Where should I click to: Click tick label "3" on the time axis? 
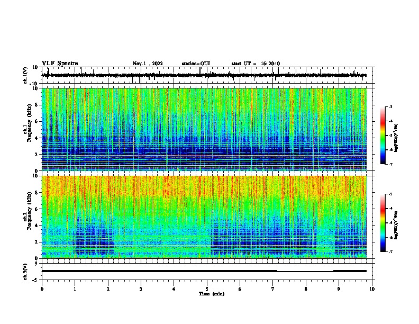(x=141, y=289)
